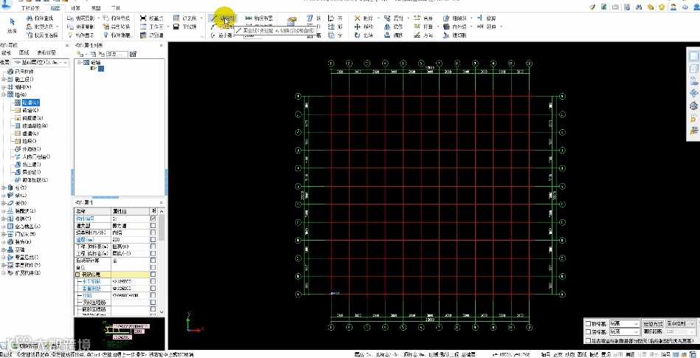Toggle checkbox on 墙类型 property row
The image size is (700, 358).
153,226
